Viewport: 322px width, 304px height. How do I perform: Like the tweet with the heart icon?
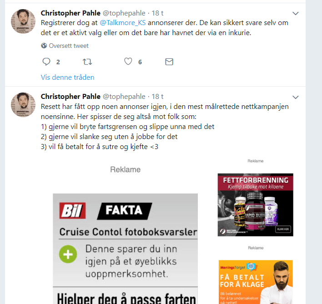tap(128, 62)
